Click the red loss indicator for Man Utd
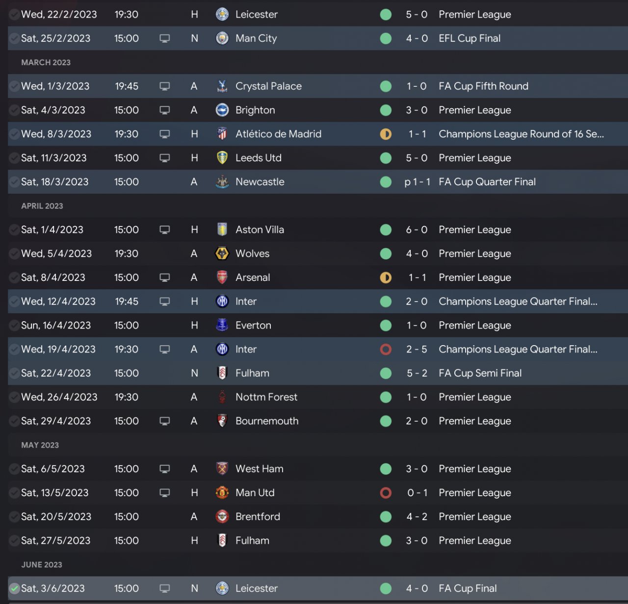 [386, 493]
